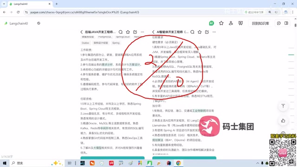Search within the AI智能体开发工程师 card
This screenshot has height=167, width=297.
click(x=192, y=32)
